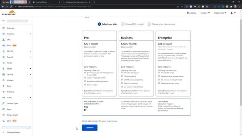Image resolution: width=242 pixels, height=136 pixels.
Task: Open the Email sidebar icon
Action: pyautogui.click(x=3, y=45)
